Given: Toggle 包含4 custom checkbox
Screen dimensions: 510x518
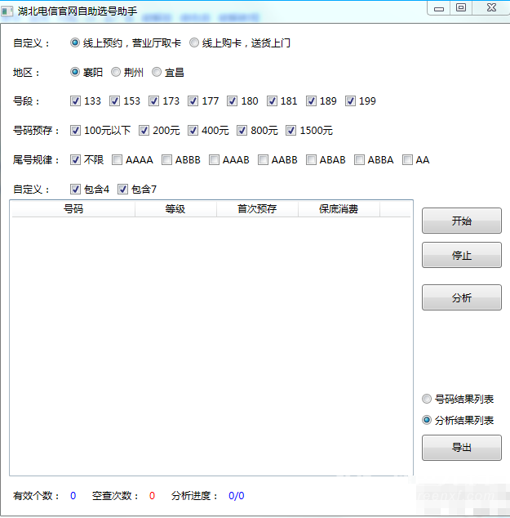Looking at the screenshot, I should (75, 190).
